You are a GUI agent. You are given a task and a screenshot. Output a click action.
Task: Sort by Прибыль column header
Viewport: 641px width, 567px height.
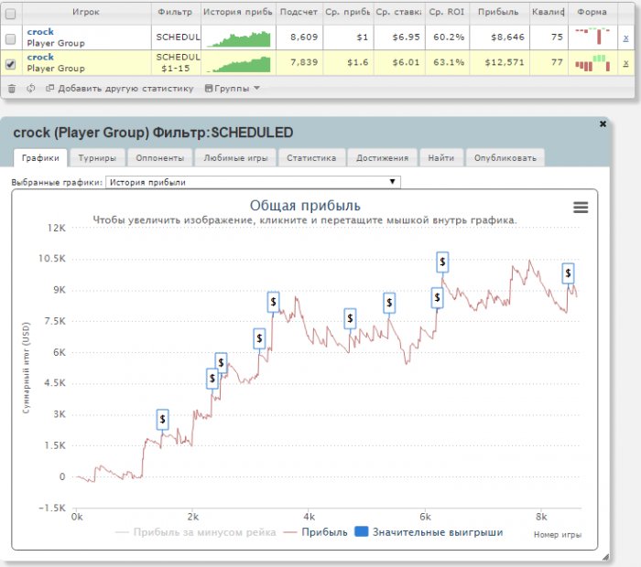click(x=499, y=12)
